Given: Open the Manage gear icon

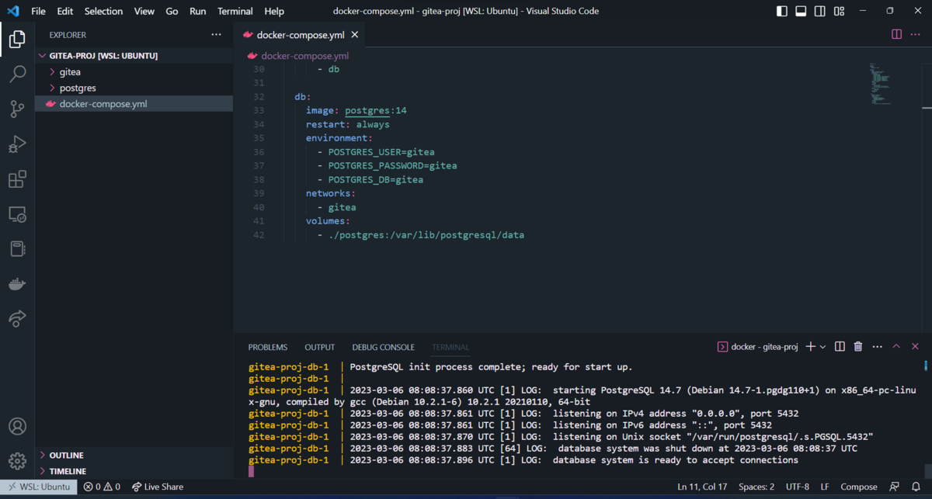Looking at the screenshot, I should tap(17, 461).
